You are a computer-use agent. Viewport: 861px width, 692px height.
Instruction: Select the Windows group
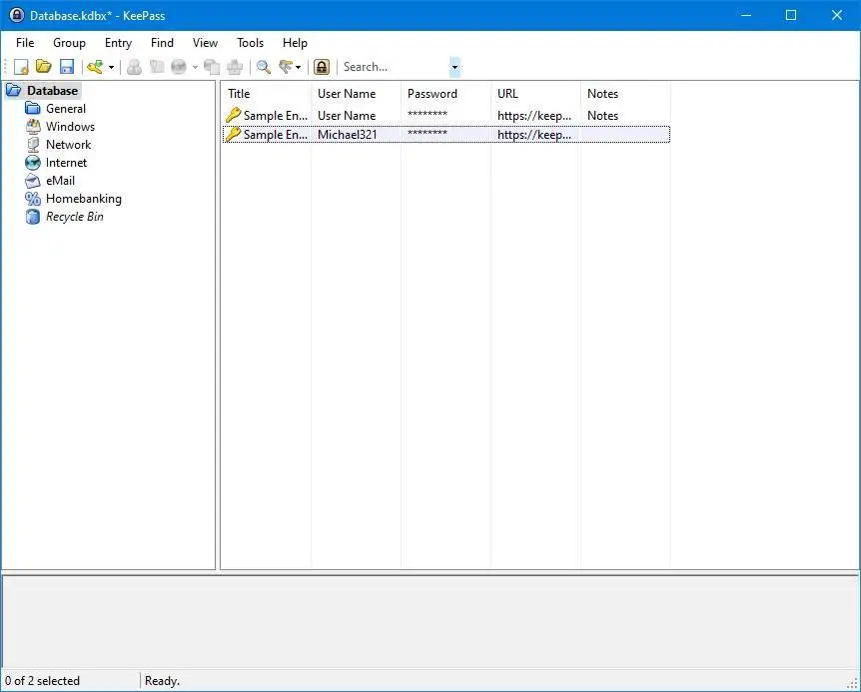coord(70,127)
